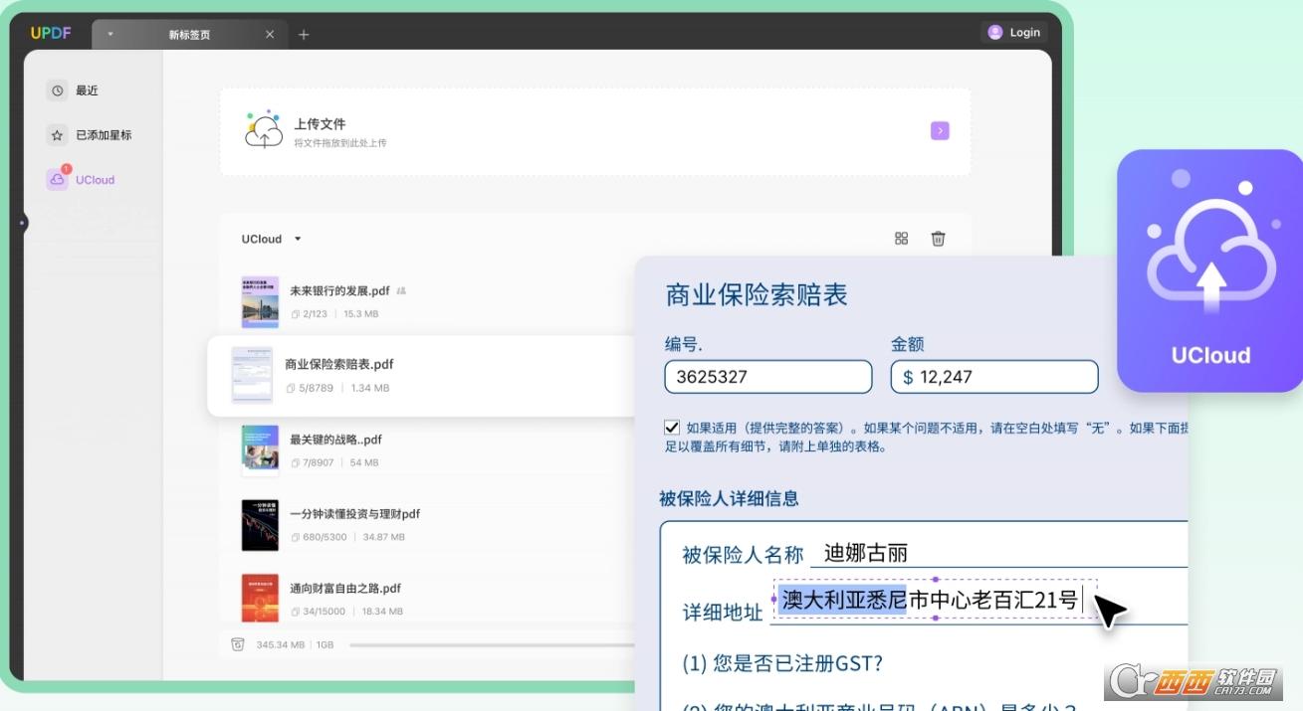Click the question 您是否已注册GST?
Image resolution: width=1303 pixels, height=711 pixels.
(782, 663)
